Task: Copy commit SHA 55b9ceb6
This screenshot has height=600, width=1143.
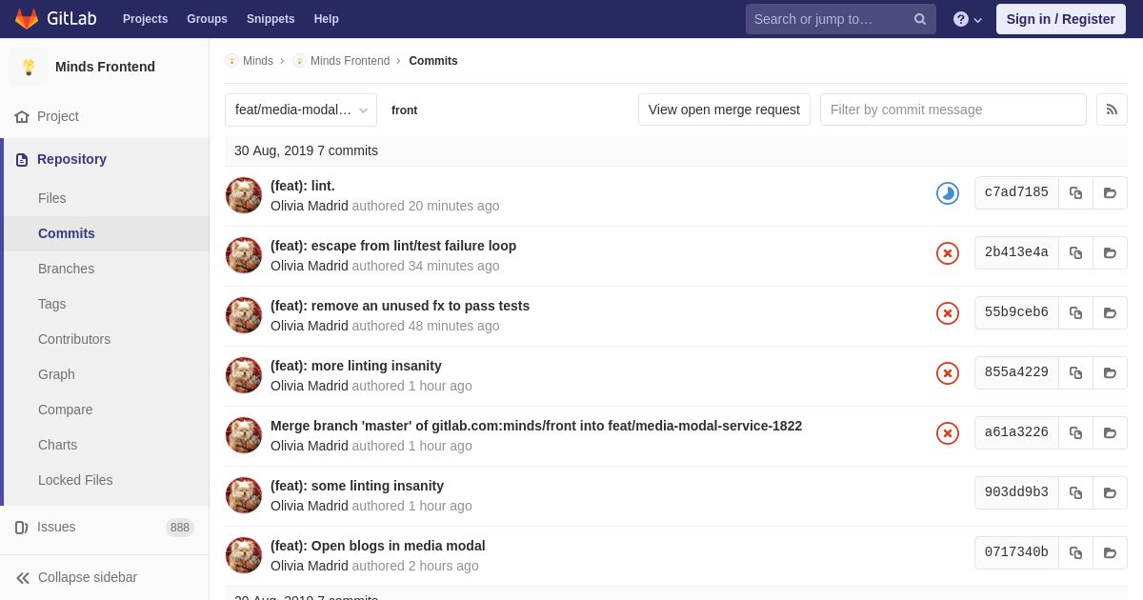Action: point(1075,312)
